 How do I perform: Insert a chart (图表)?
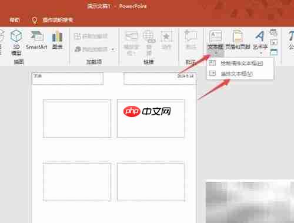click(x=57, y=39)
